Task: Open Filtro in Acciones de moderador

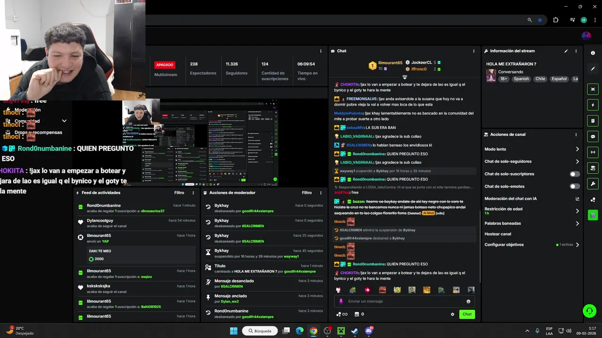Action: pyautogui.click(x=307, y=192)
